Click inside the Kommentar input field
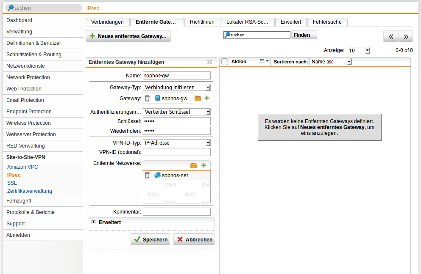This screenshot has width=421, height=274. tap(177, 211)
